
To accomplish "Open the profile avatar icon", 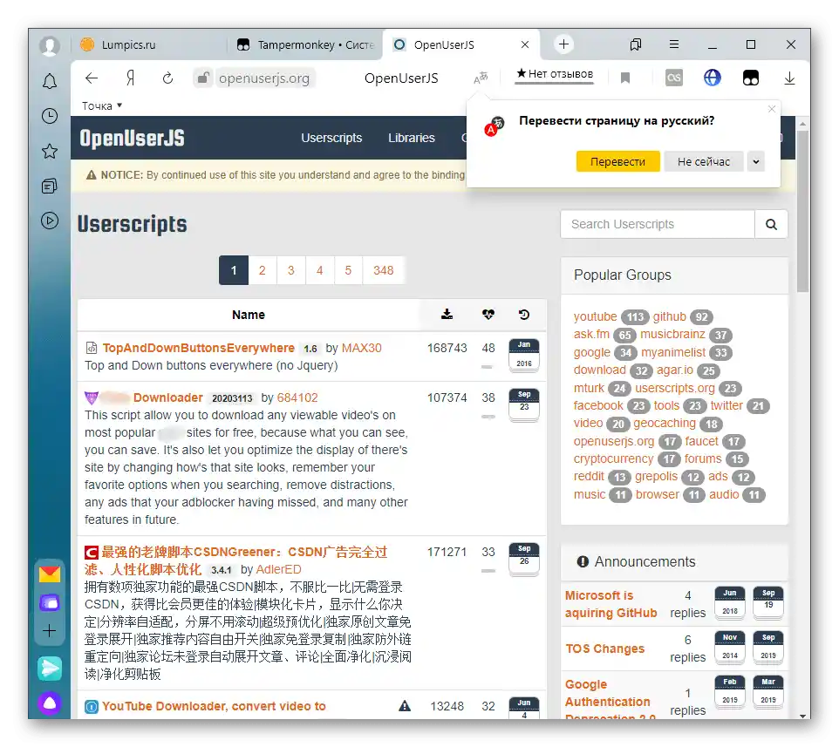I will 49,46.
